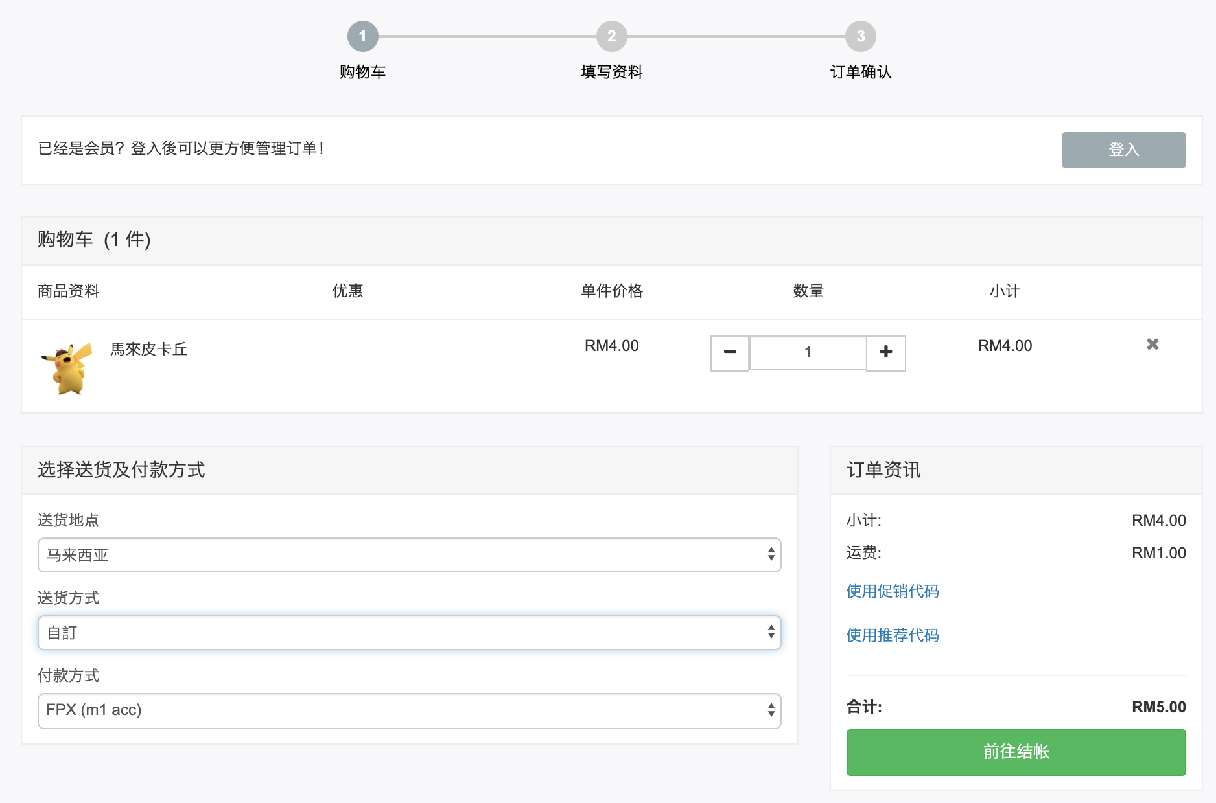Click the 购物车 (1 件) header

[94, 240]
